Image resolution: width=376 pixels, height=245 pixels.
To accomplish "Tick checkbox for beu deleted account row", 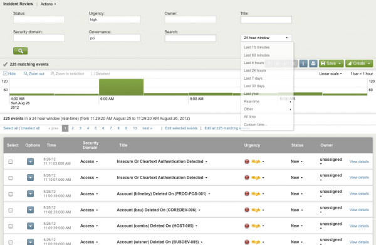I will click(x=10, y=210).
